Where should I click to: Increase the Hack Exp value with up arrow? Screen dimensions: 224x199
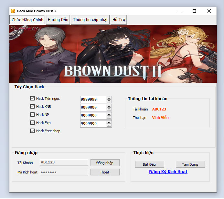(x=109, y=122)
